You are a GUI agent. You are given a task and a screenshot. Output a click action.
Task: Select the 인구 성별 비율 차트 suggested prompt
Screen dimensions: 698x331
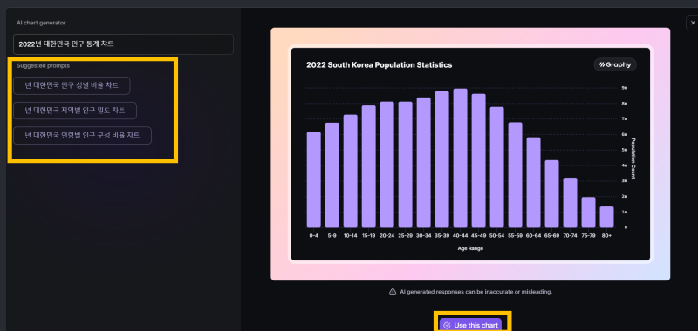[72, 85]
